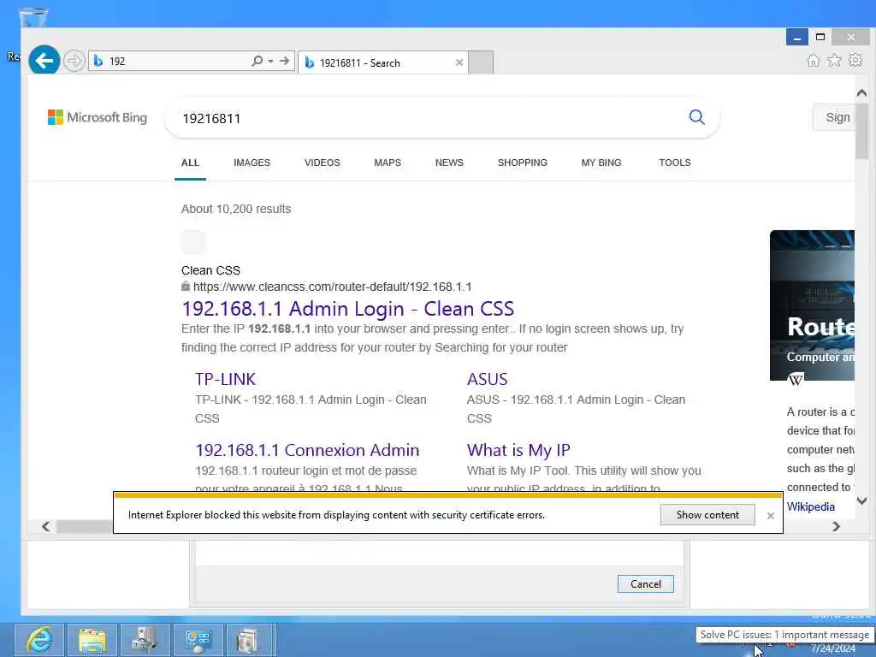Viewport: 876px width, 657px height.
Task: Click the Router sidebar image
Action: tap(812, 305)
